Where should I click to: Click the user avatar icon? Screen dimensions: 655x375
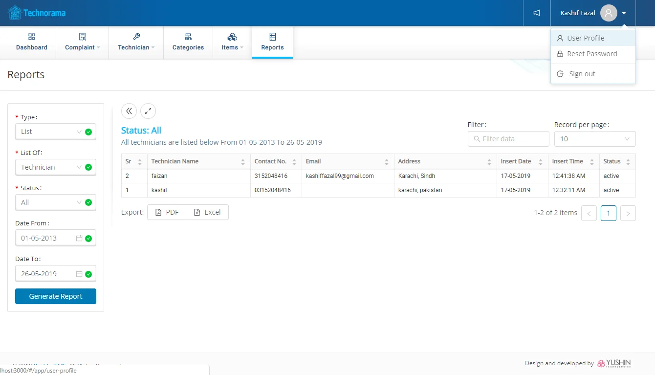click(608, 13)
